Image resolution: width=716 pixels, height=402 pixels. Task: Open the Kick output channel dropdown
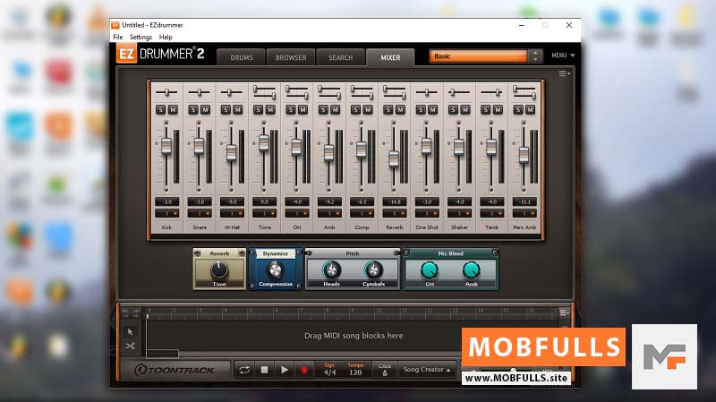tap(166, 213)
